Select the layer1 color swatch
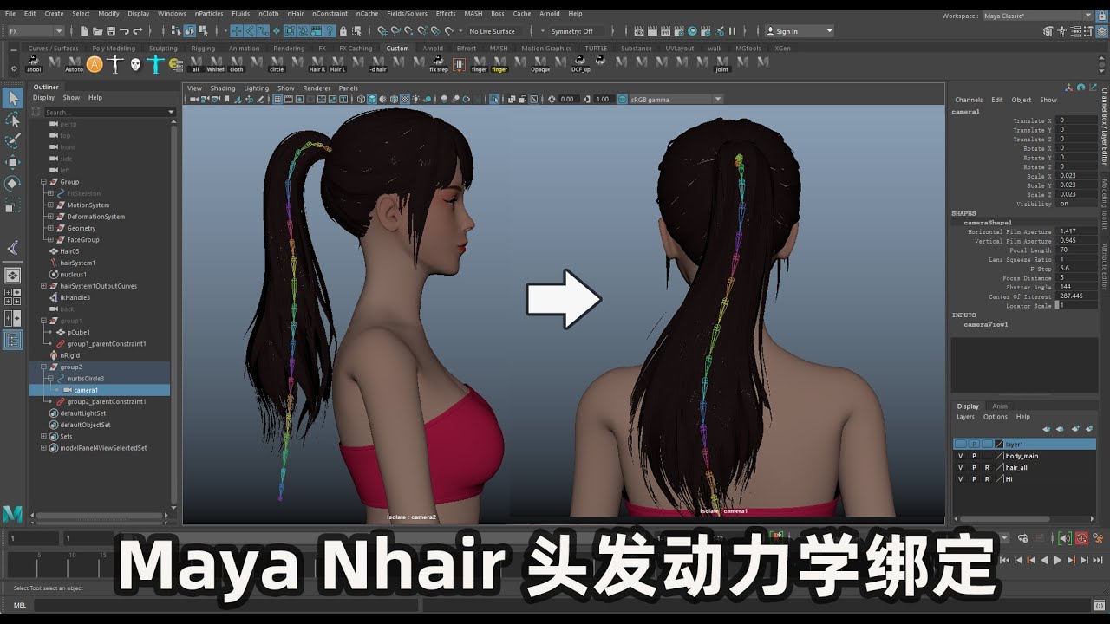This screenshot has height=624, width=1110. click(x=999, y=444)
